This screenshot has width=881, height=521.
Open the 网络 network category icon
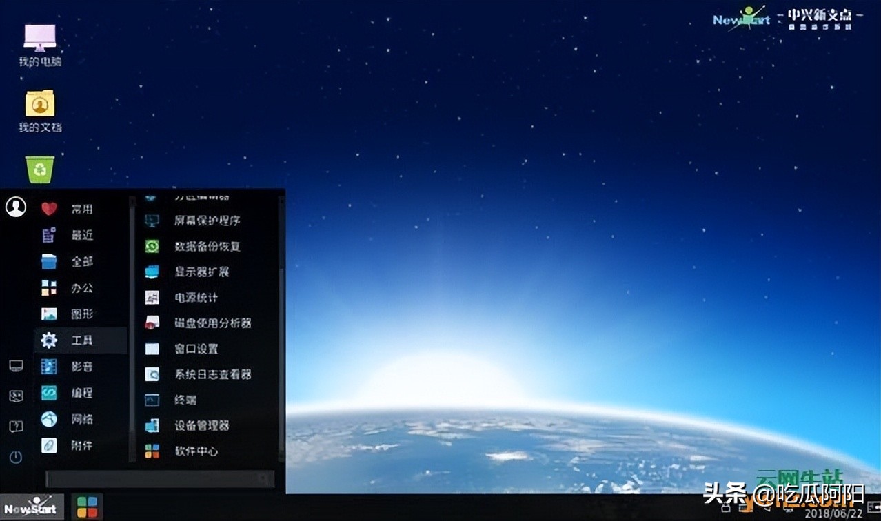49,419
